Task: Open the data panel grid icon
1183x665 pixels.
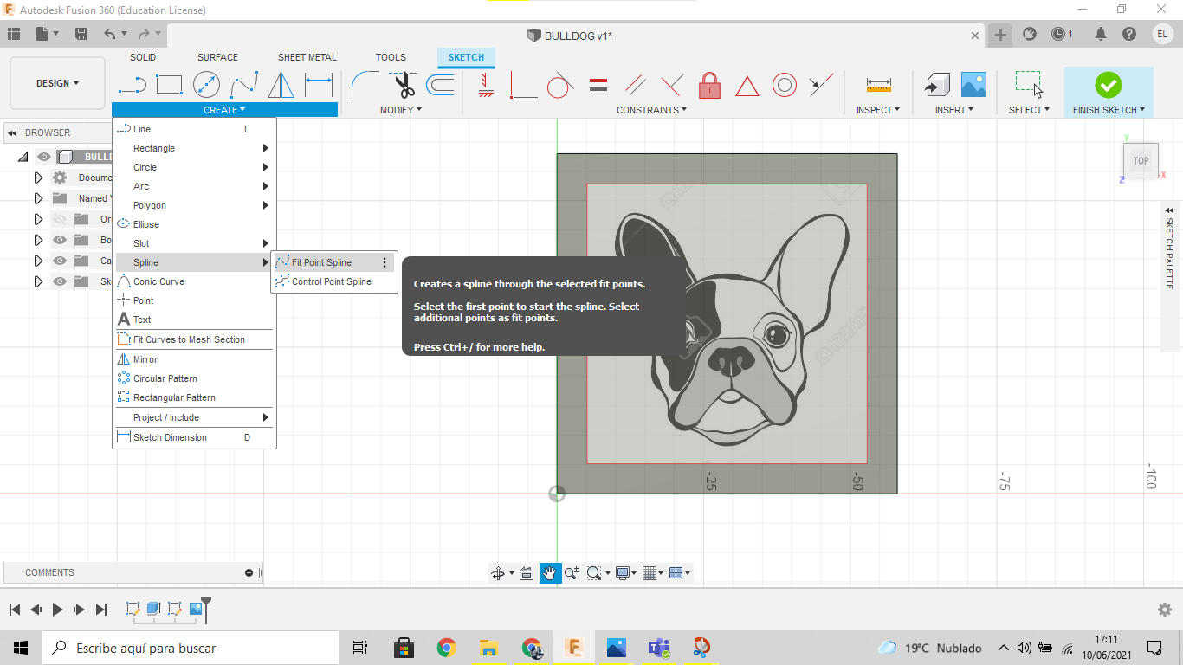Action: tap(13, 34)
